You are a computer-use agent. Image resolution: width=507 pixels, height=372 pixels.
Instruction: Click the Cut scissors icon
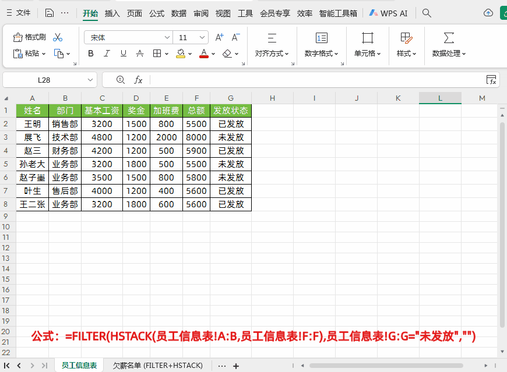[x=58, y=37]
